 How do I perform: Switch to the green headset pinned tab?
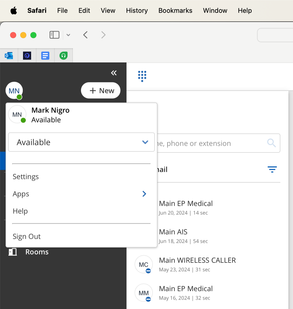tap(64, 56)
